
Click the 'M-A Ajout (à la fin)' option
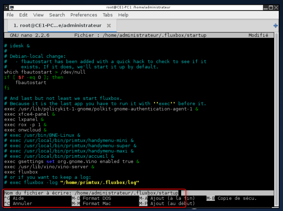pos(167,198)
